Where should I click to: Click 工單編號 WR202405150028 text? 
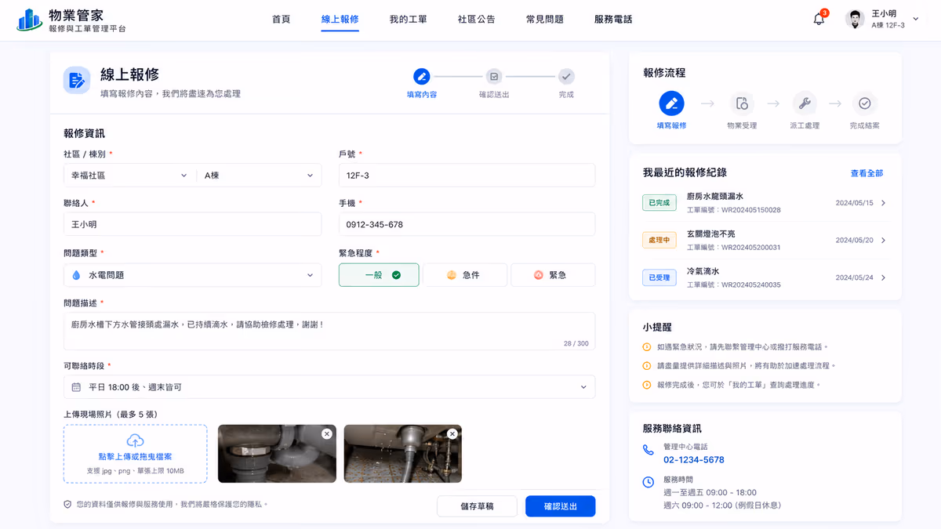734,210
